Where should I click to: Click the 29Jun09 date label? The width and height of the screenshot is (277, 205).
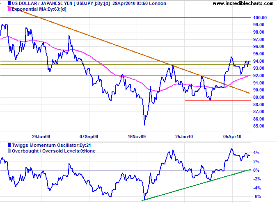tap(41, 137)
